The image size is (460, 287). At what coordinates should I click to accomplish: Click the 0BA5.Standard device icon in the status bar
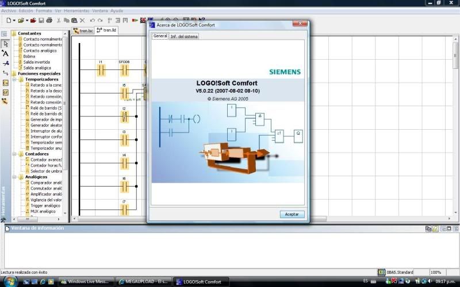coord(381,272)
